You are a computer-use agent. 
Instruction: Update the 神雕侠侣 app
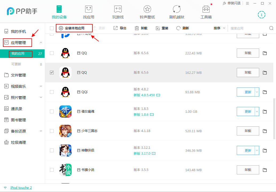point(246,150)
